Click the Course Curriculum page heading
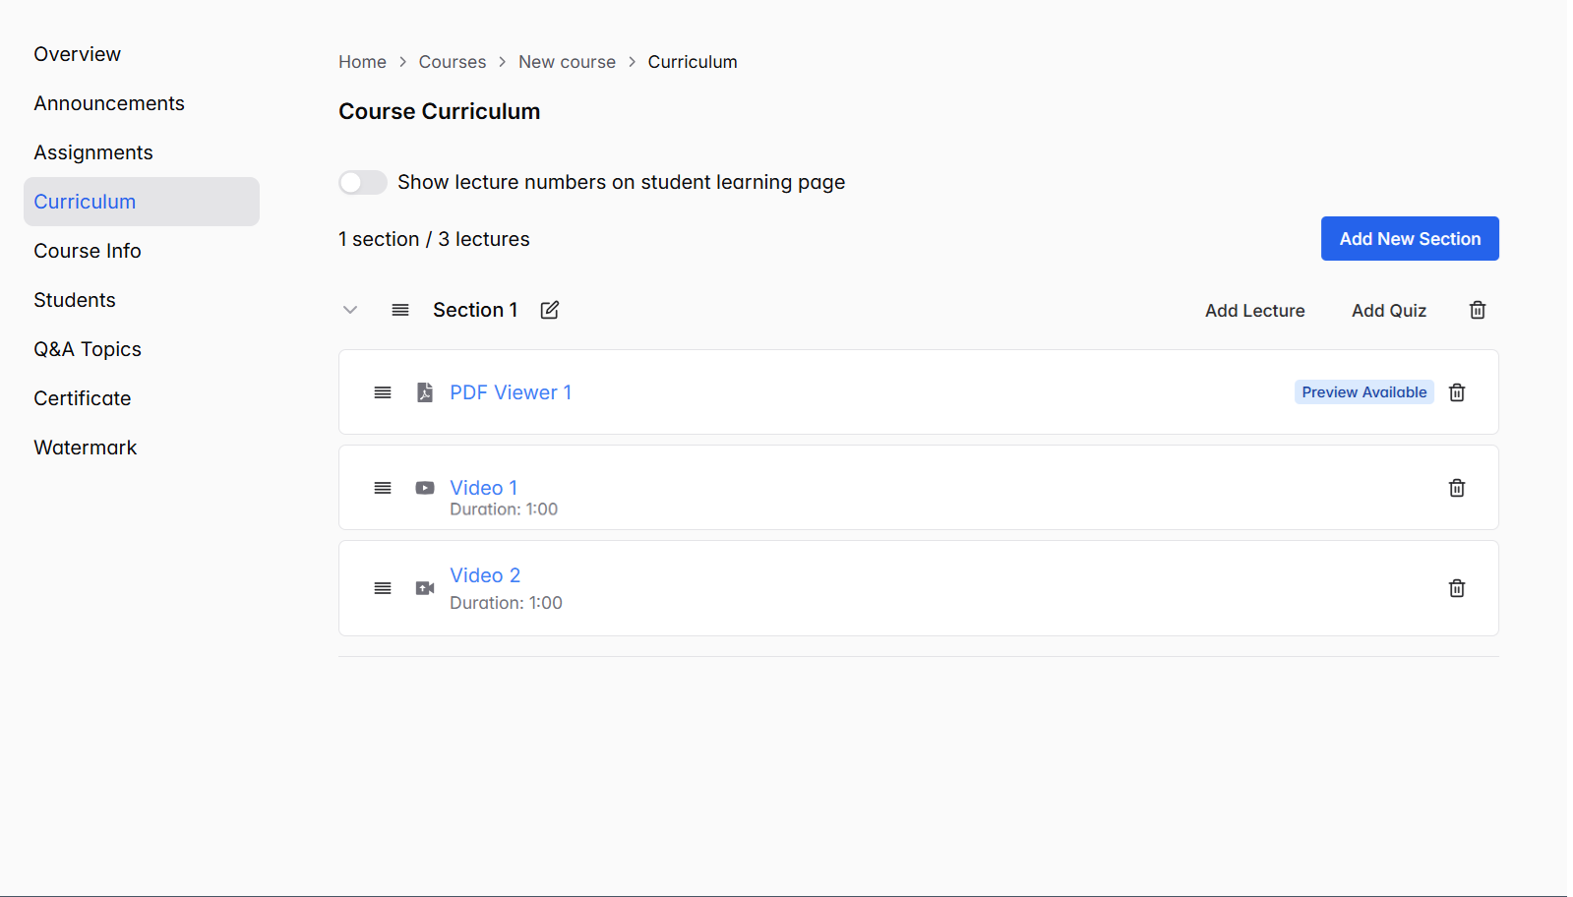This screenshot has height=897, width=1573. click(x=440, y=111)
